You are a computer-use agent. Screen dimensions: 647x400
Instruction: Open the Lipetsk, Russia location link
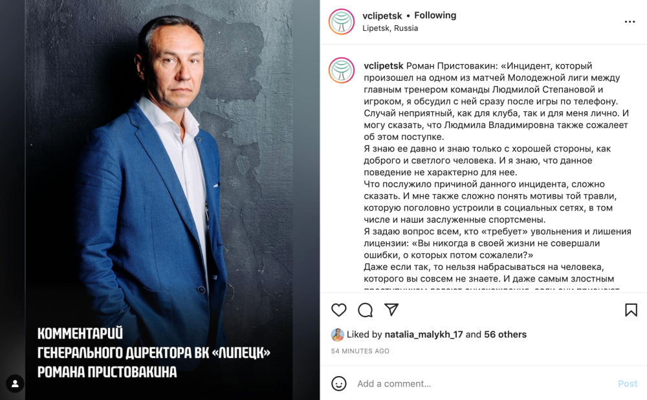tap(390, 28)
